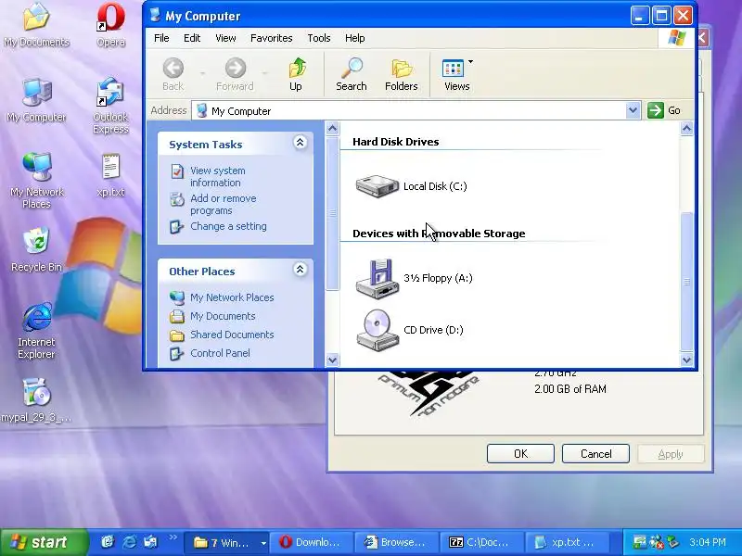Open My Documents link in Other Places
The image size is (742, 556).
(223, 316)
